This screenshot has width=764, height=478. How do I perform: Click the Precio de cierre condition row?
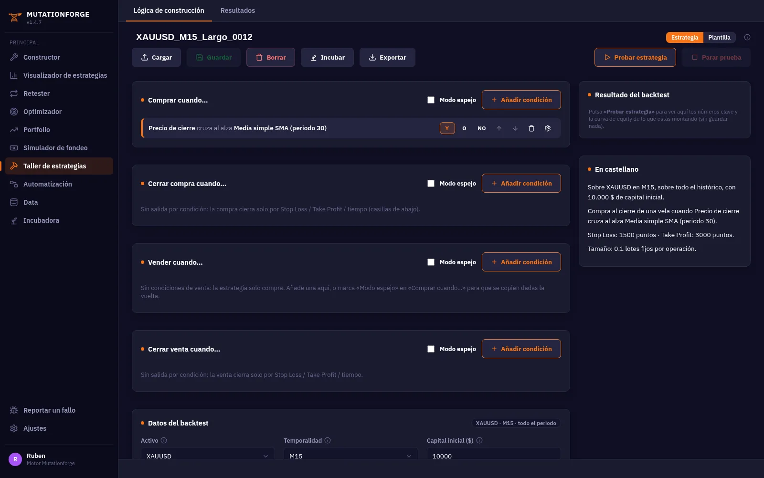(x=351, y=128)
